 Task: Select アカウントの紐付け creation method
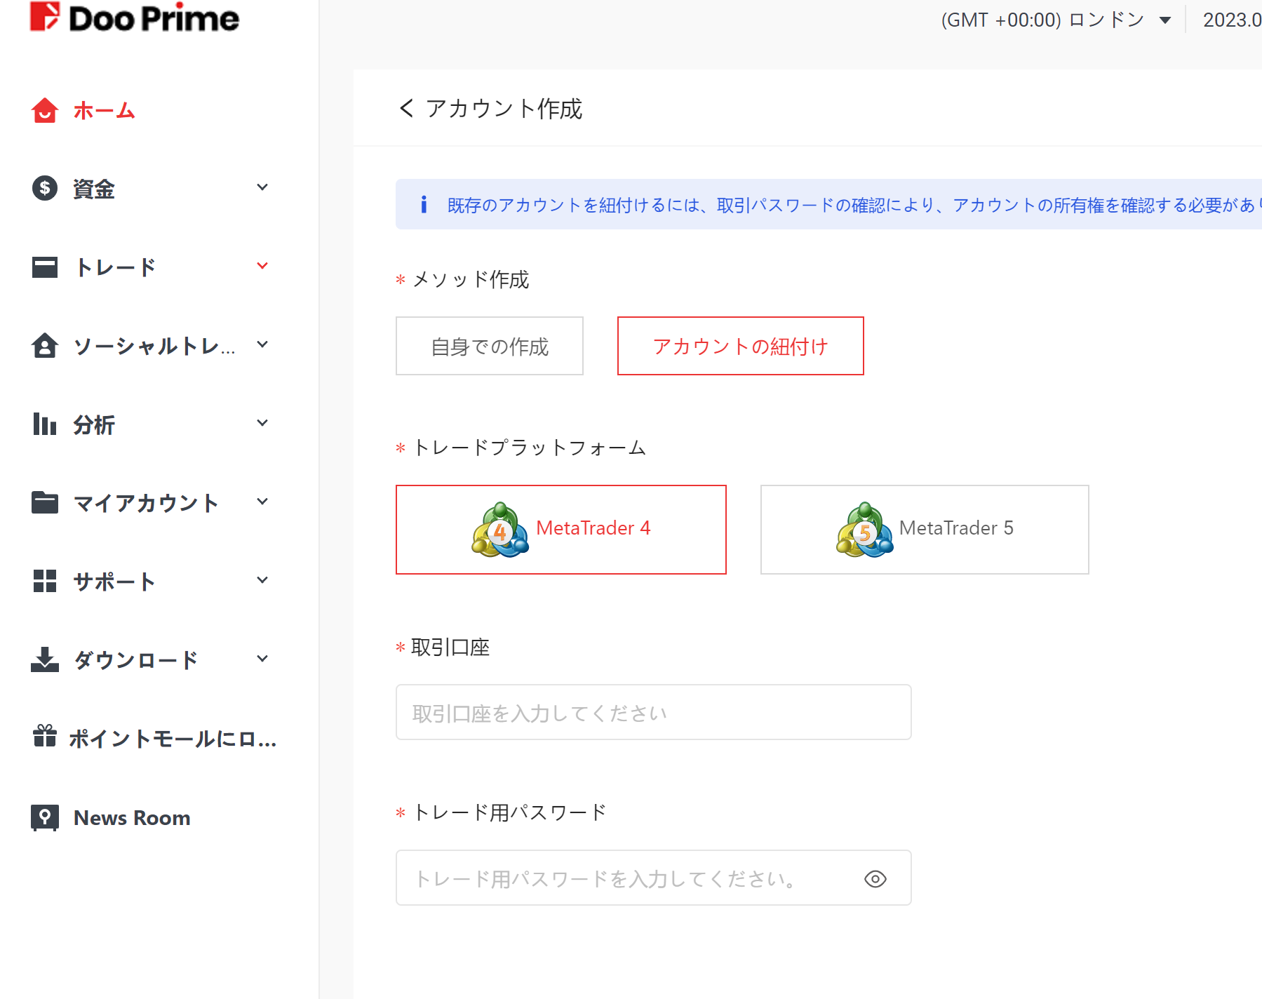[741, 346]
